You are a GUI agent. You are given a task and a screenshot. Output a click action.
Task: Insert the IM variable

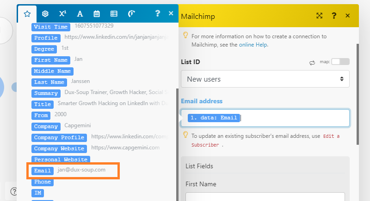(x=37, y=193)
